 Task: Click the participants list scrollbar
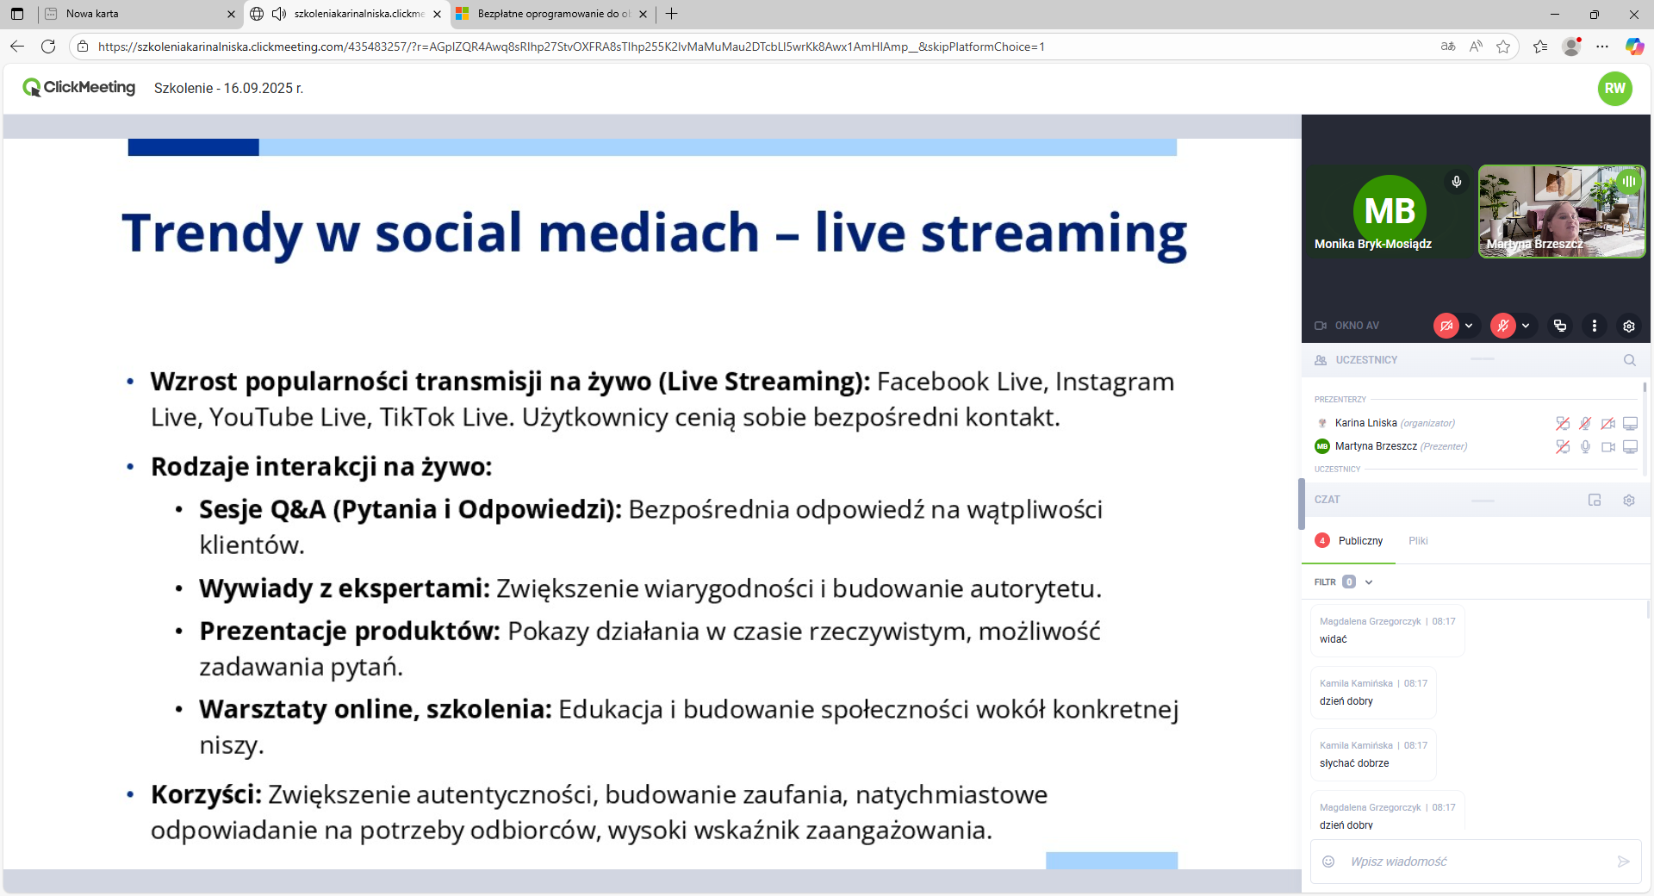tap(1645, 388)
